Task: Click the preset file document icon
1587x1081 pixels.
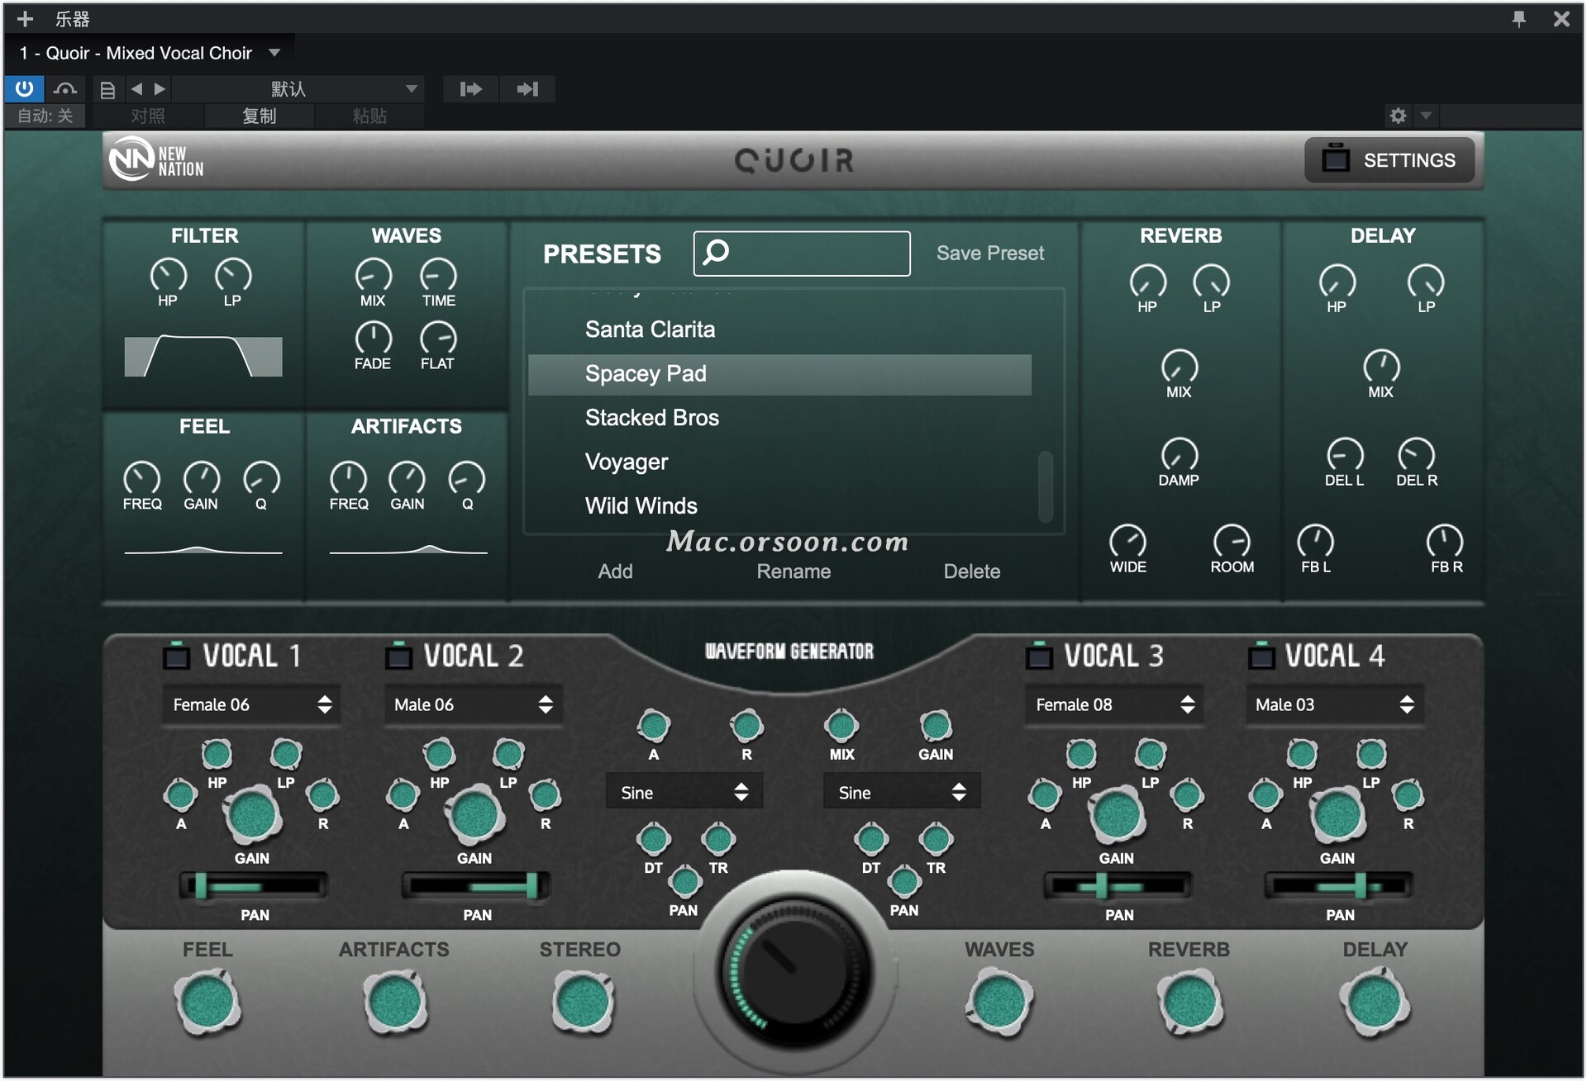Action: point(107,89)
